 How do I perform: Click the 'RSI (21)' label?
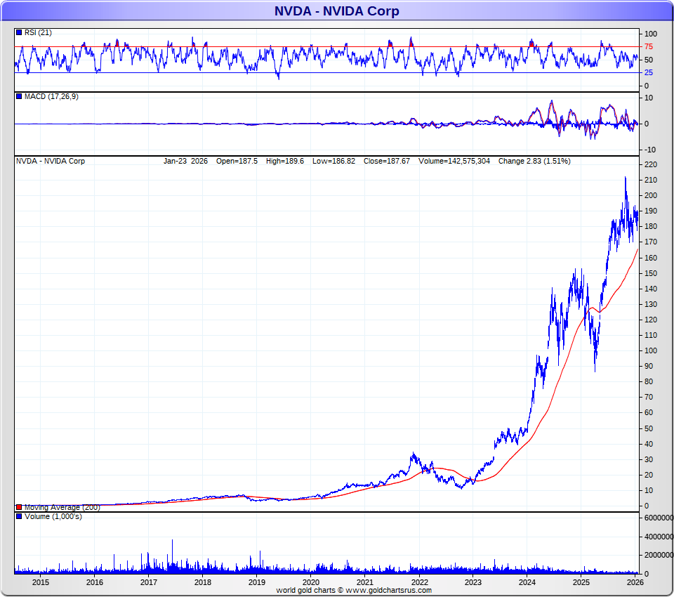pos(38,33)
